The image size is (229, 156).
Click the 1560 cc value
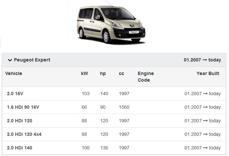pyautogui.click(x=124, y=107)
